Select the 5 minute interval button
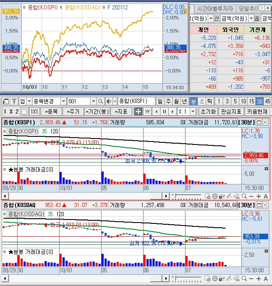The image size is (272, 286). tap(235, 101)
